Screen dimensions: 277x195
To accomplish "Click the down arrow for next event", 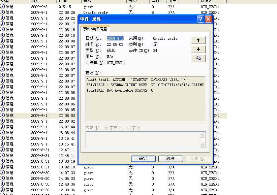I will coord(198,49).
